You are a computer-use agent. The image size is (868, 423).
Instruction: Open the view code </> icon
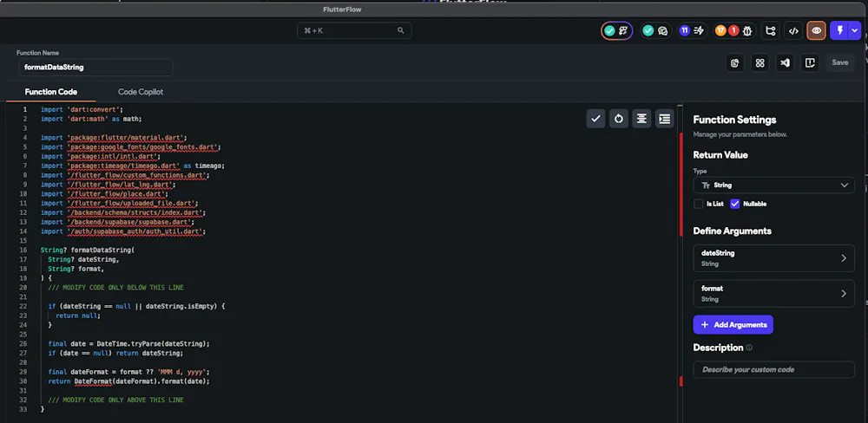point(793,31)
